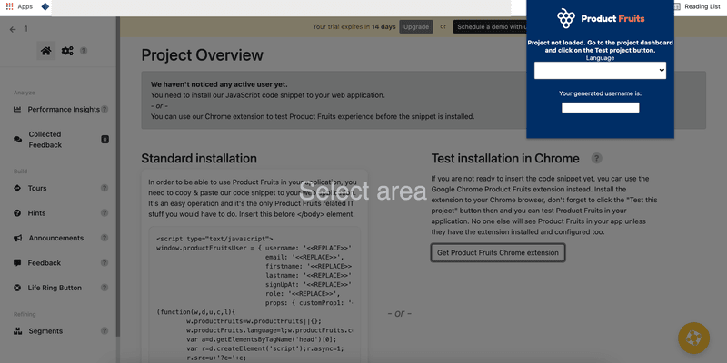Screen dimensions: 727x363
Task: Click the Announcements megaphone icon
Action: (18, 238)
